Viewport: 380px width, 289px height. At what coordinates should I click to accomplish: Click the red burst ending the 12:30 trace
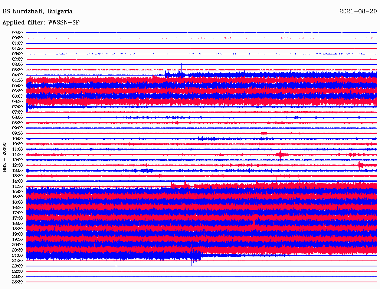[x=367, y=165]
